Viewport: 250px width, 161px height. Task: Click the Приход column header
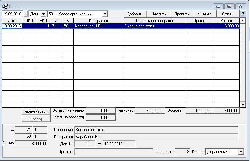199,21
